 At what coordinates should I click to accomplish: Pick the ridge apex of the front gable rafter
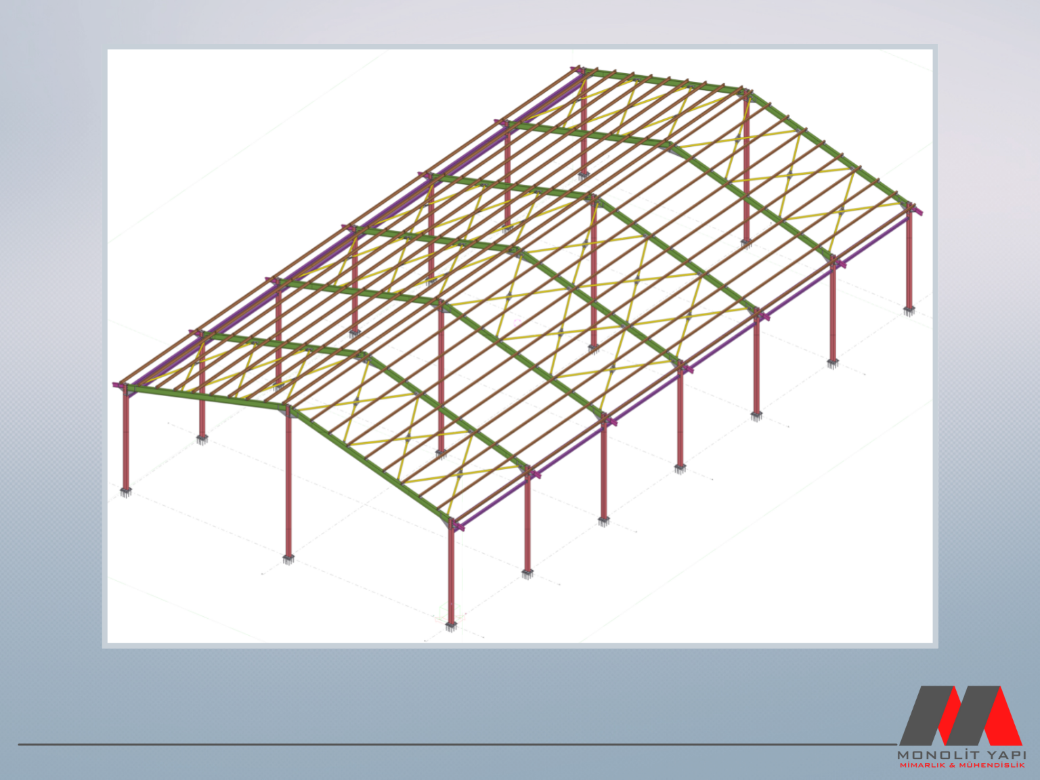(287, 408)
